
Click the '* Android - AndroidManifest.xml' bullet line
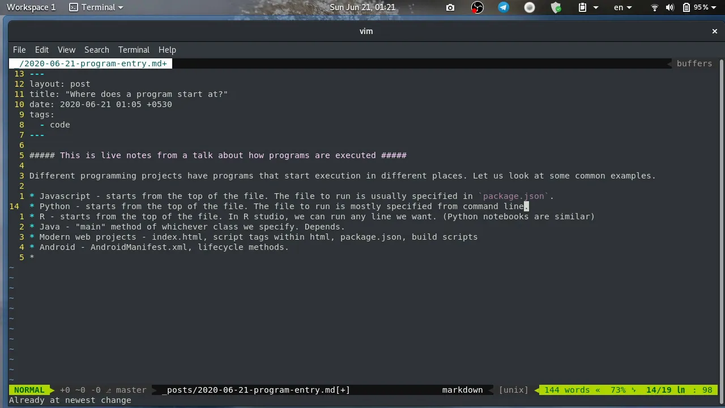(159, 247)
